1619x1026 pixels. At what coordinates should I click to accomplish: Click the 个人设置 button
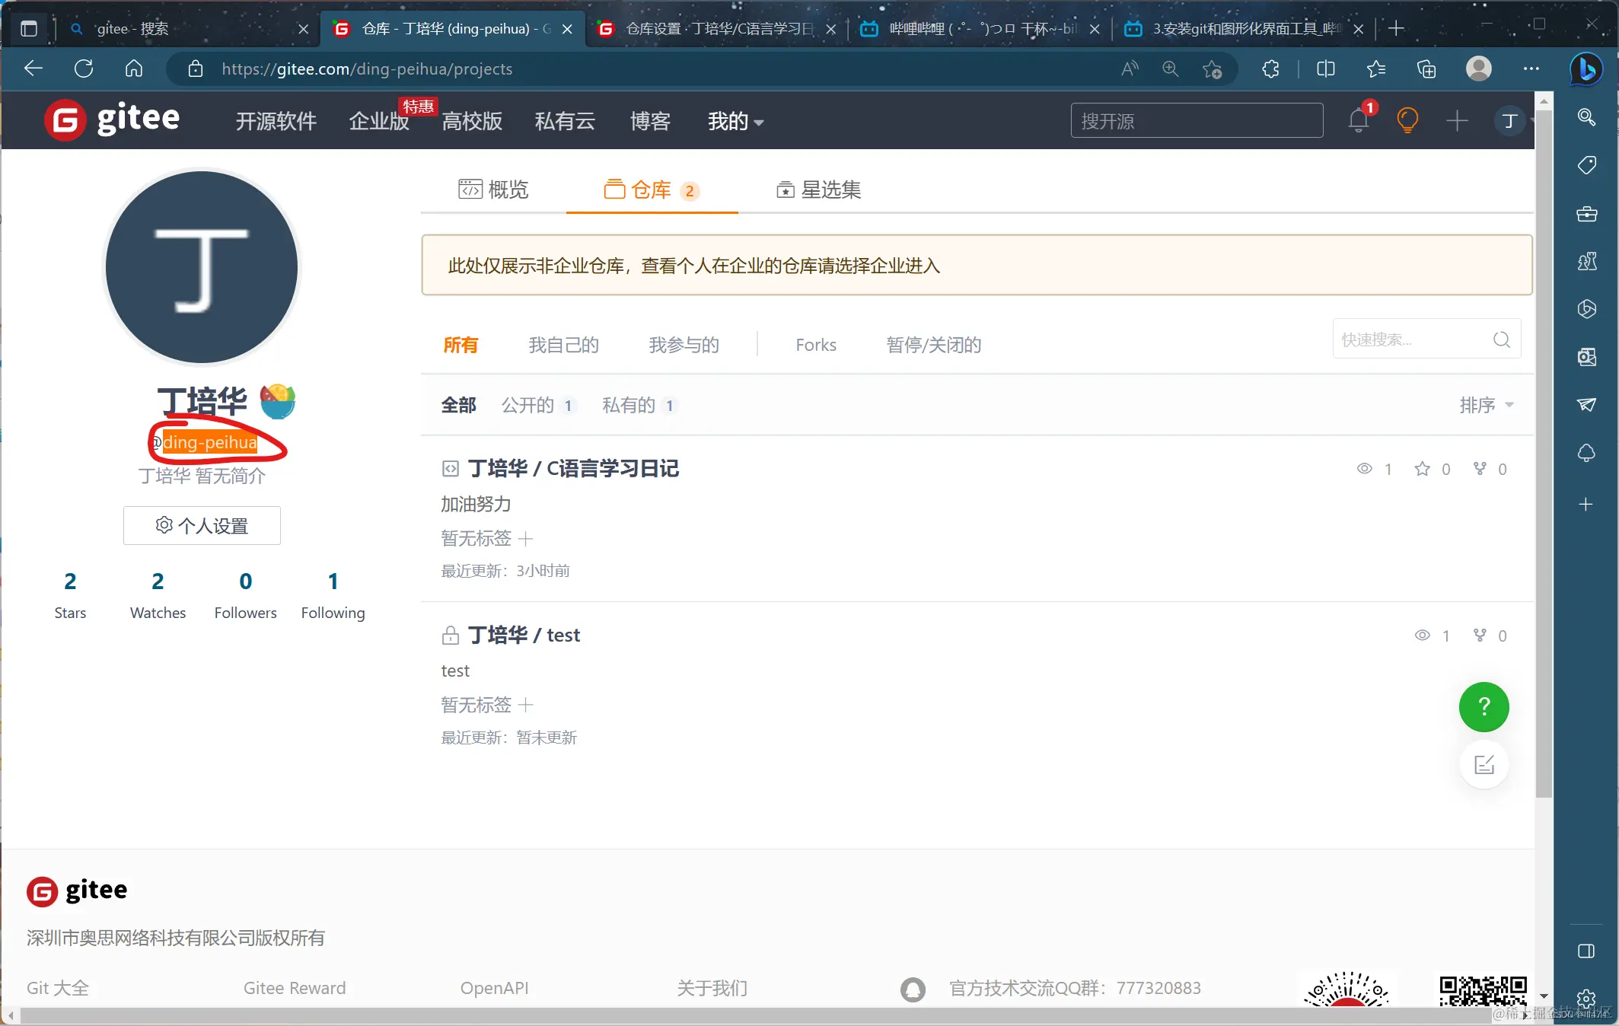pos(202,525)
